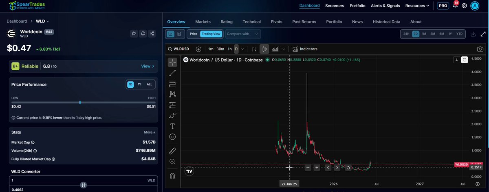Image resolution: width=489 pixels, height=192 pixels.
Task: Zoom in the chart with plus button
Action: tap(317, 168)
